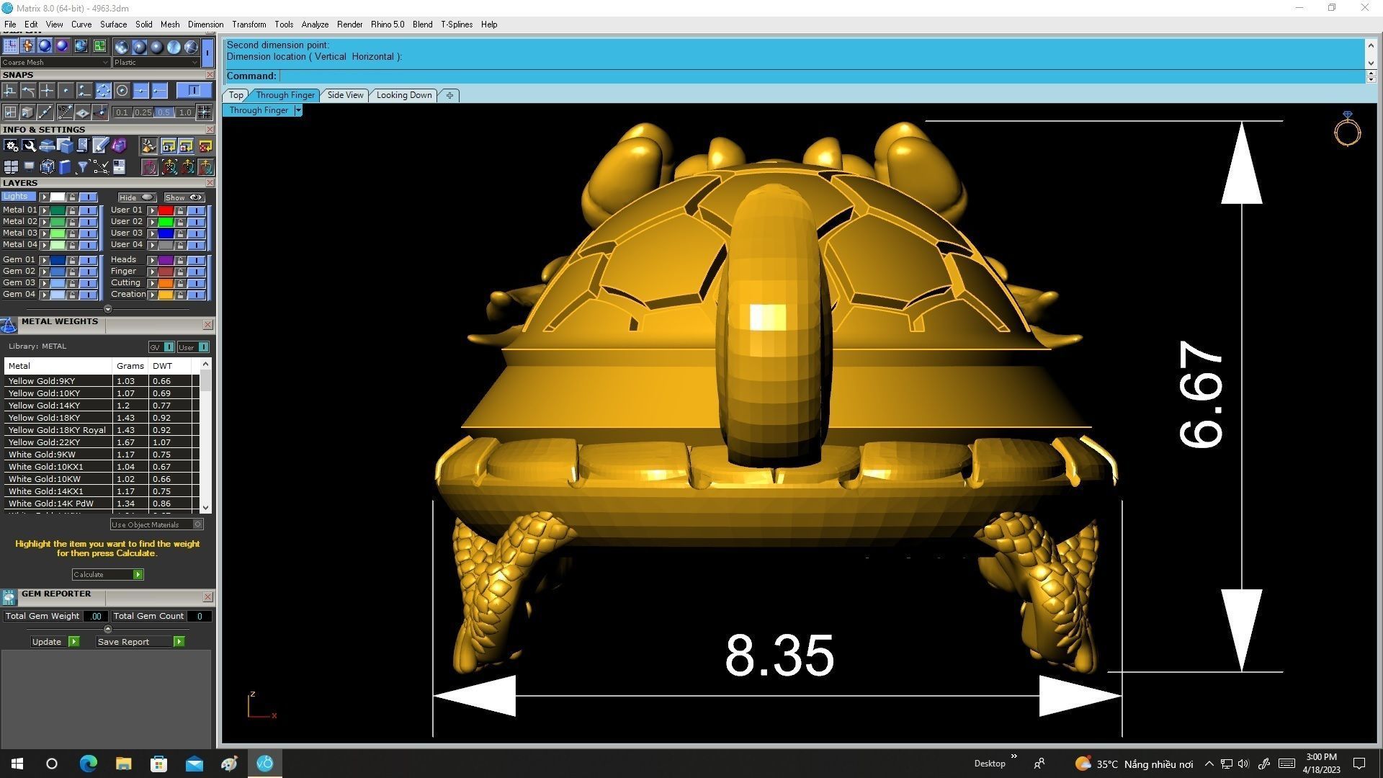
Task: Click into the Command input field
Action: [821, 76]
